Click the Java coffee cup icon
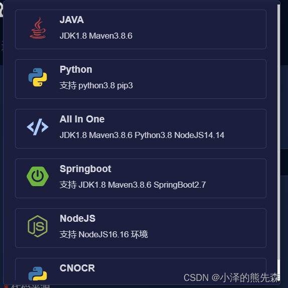Viewport: 288px width, 288px height. 38,28
